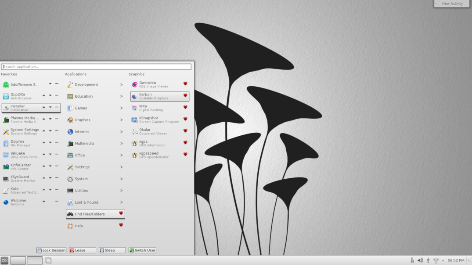This screenshot has height=265, width=472.
Task: Click the Wi-Fi network tray icon
Action: click(x=436, y=261)
